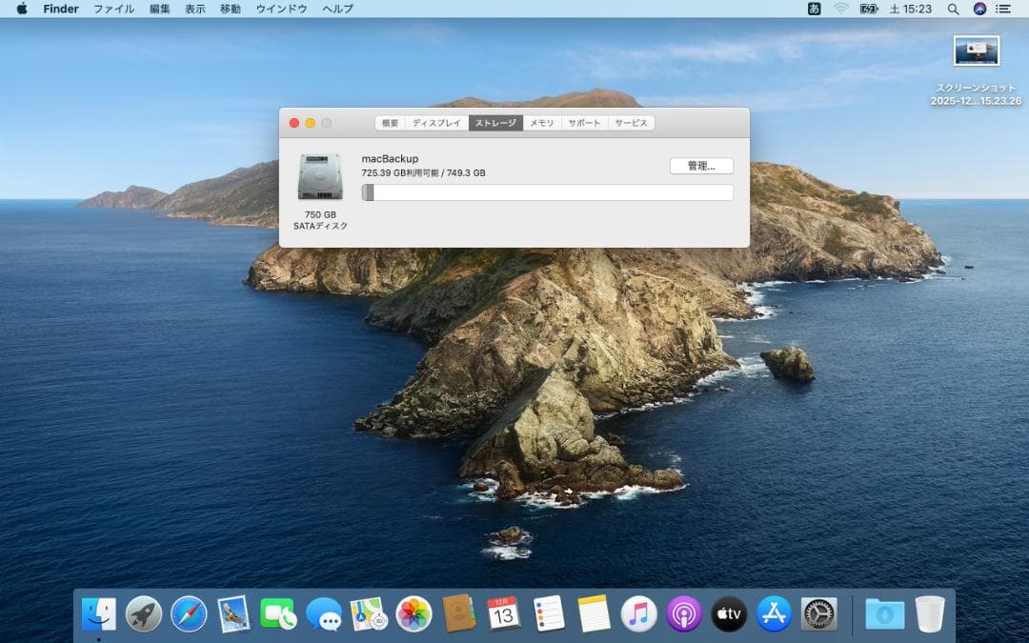1029x643 pixels.
Task: Open System Preferences from the Dock
Action: [817, 614]
